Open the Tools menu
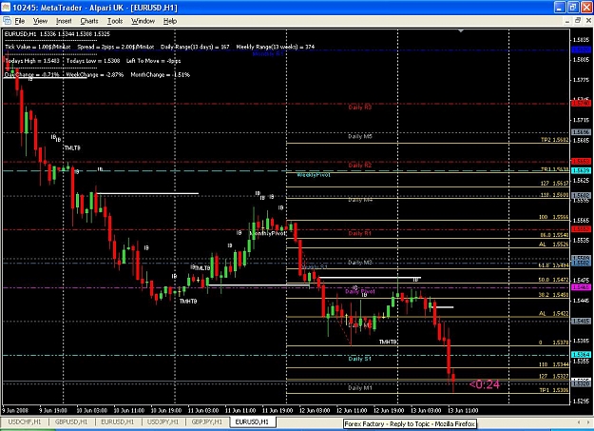The image size is (594, 431). (x=115, y=21)
